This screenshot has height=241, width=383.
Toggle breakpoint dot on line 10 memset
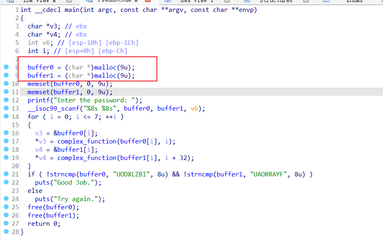(x=6, y=83)
